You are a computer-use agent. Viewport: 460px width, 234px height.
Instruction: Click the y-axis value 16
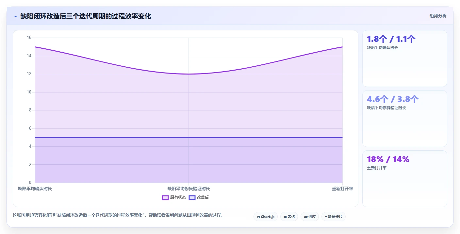(x=29, y=38)
